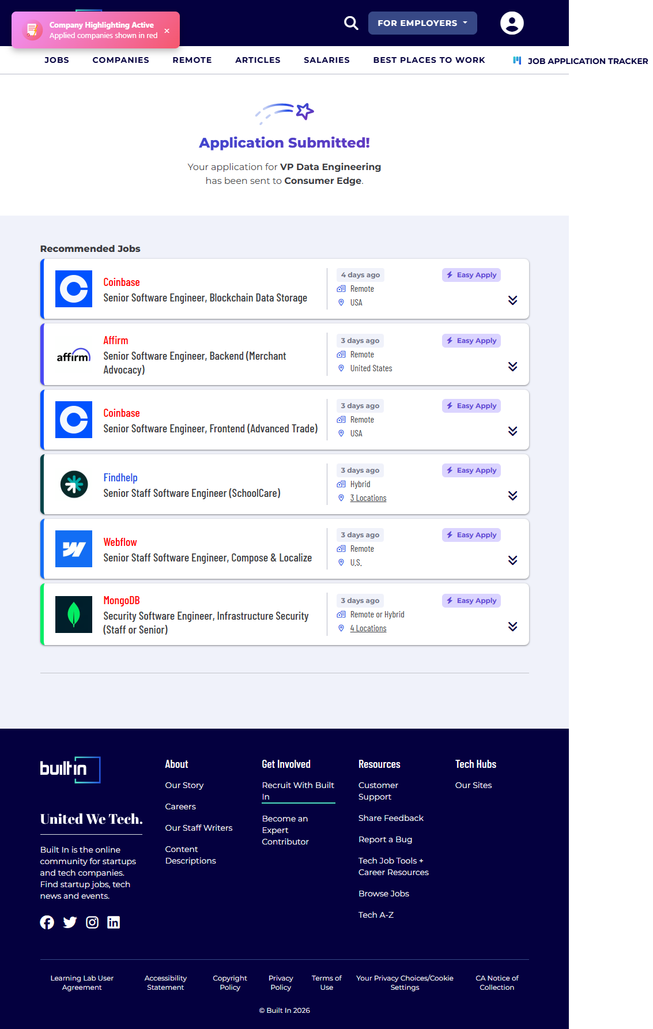
Task: Open the user profile avatar icon
Action: tap(511, 23)
